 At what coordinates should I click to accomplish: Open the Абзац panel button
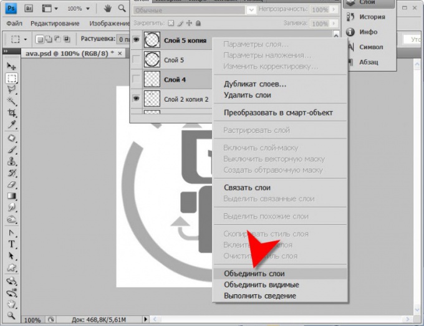point(370,62)
